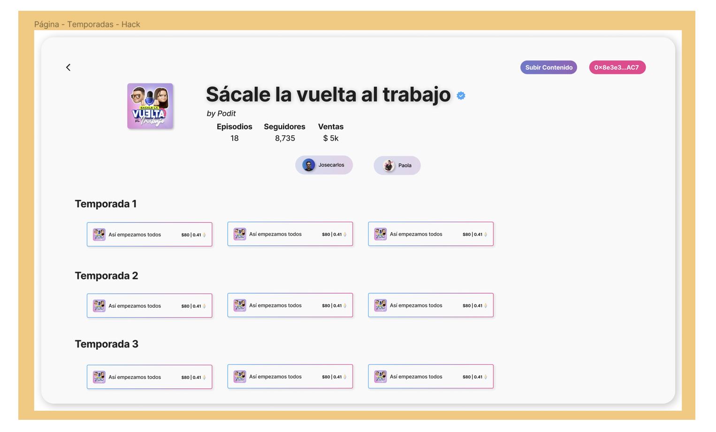The height and width of the screenshot is (432, 716).
Task: Select the Ethereum icon on Temporada 2's middle episode
Action: 345,305
